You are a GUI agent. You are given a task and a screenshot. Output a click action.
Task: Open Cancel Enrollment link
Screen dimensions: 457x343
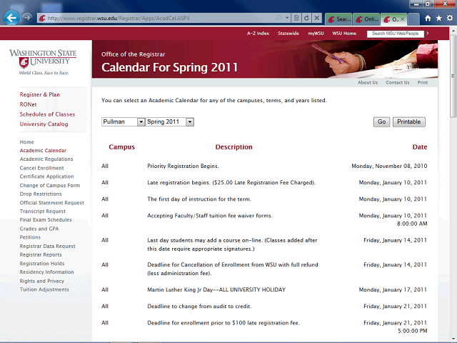41,168
